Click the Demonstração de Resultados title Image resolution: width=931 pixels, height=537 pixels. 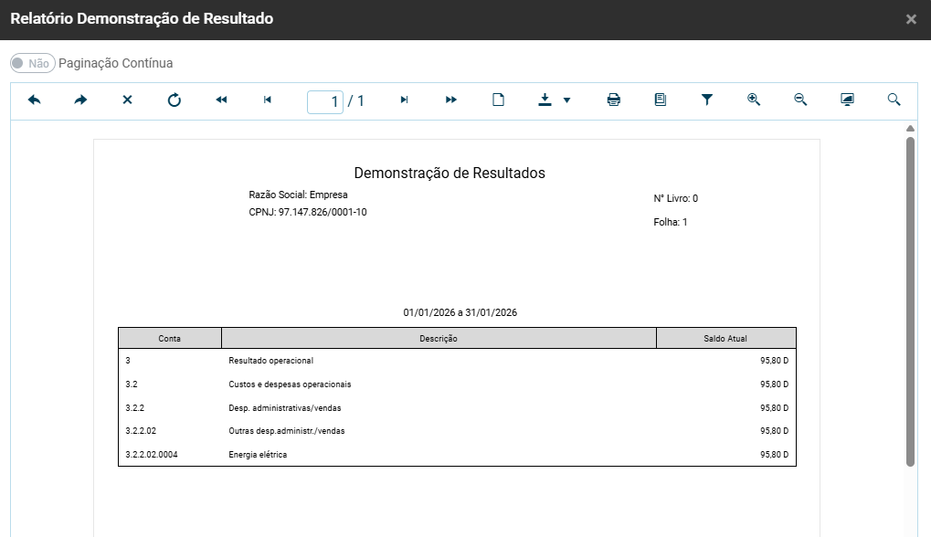pyautogui.click(x=450, y=173)
